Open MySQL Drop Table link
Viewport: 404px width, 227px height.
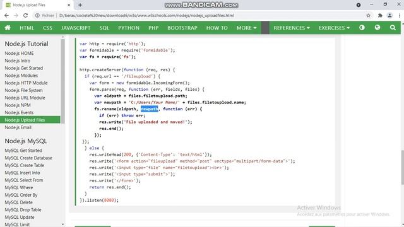click(x=23, y=210)
